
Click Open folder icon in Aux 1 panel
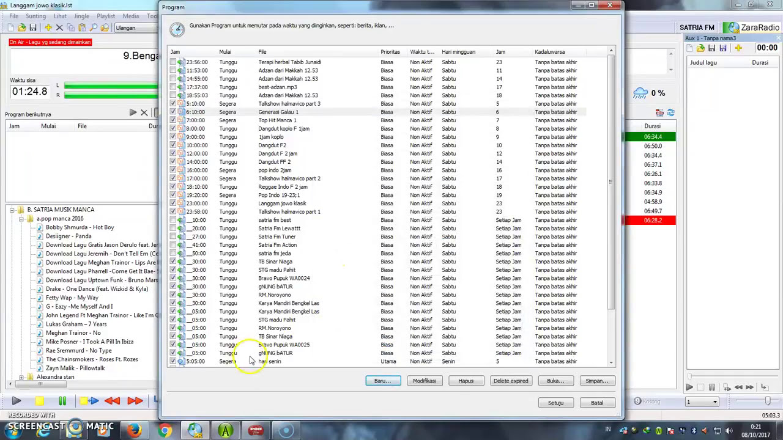click(701, 48)
